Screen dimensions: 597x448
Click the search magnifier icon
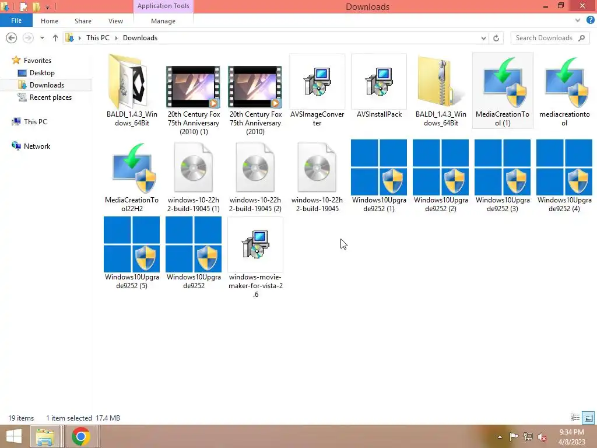(x=581, y=38)
